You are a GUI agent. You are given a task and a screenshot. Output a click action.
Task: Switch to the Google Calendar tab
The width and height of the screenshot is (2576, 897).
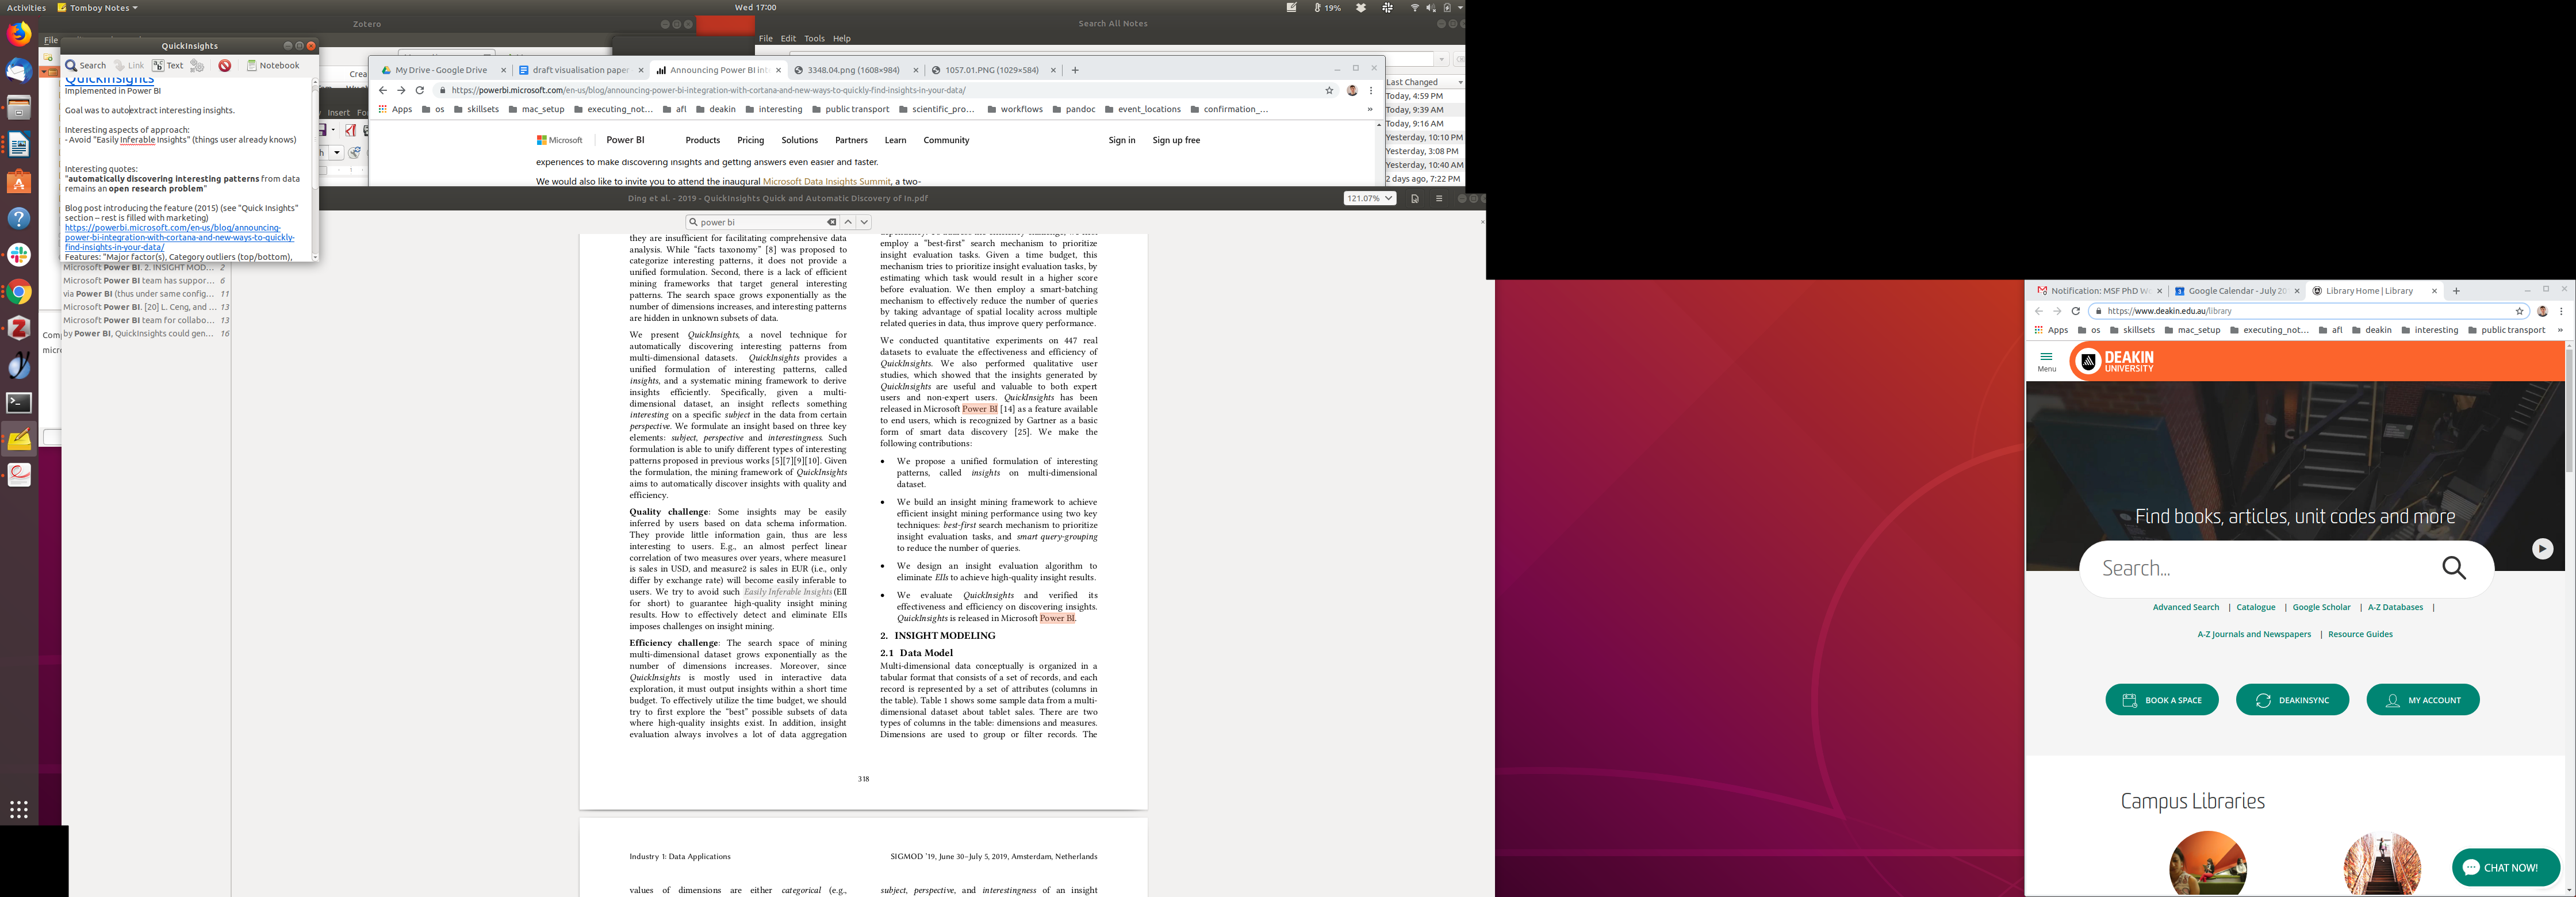(2236, 291)
